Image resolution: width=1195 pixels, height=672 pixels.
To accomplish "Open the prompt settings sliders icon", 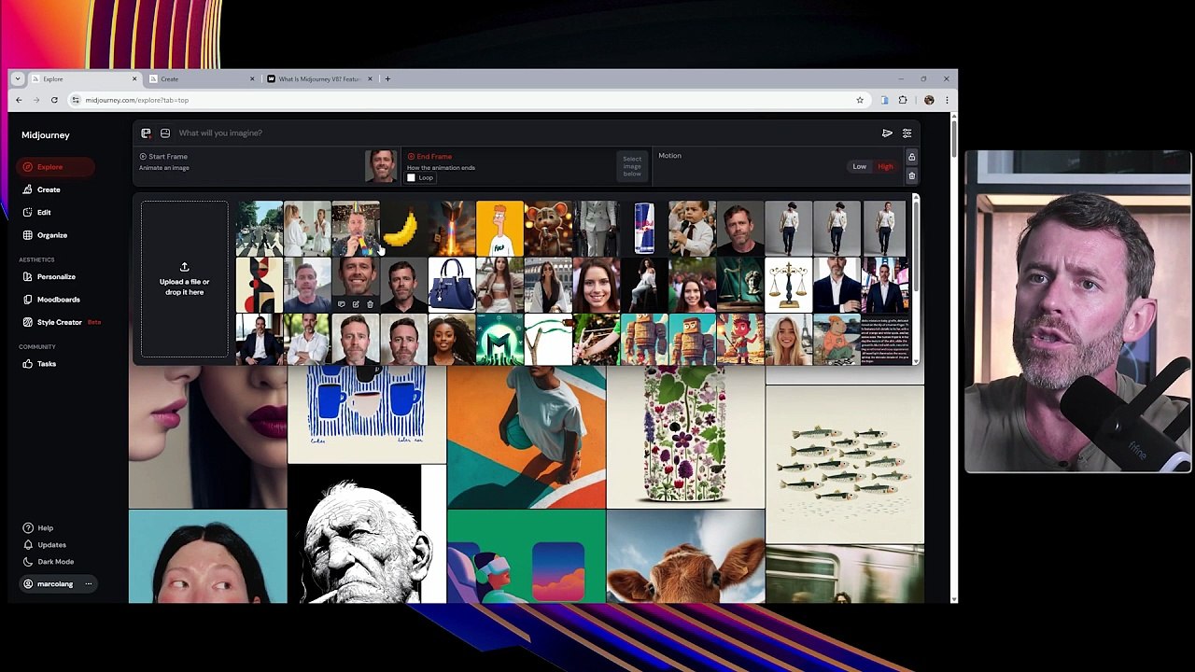I will click(x=907, y=133).
